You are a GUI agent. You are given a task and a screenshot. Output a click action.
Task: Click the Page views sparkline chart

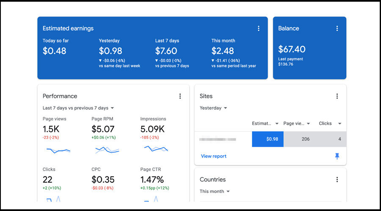pyautogui.click(x=58, y=149)
